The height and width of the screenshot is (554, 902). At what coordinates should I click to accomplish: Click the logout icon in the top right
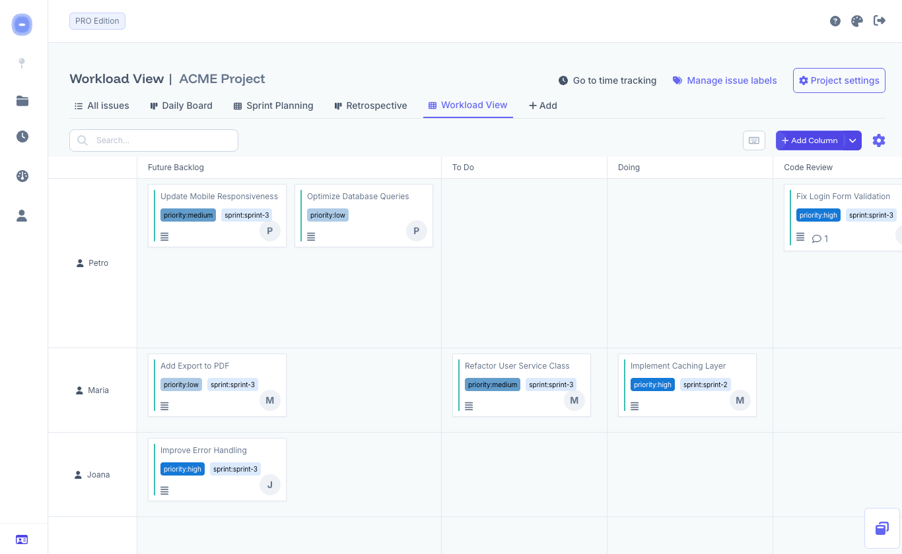point(880,20)
